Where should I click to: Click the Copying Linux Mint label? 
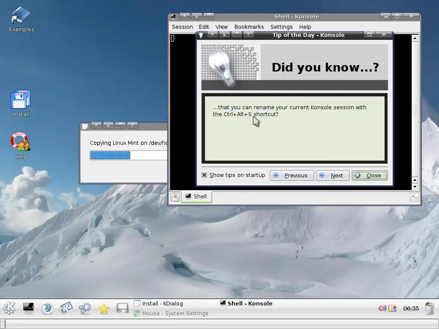click(129, 143)
